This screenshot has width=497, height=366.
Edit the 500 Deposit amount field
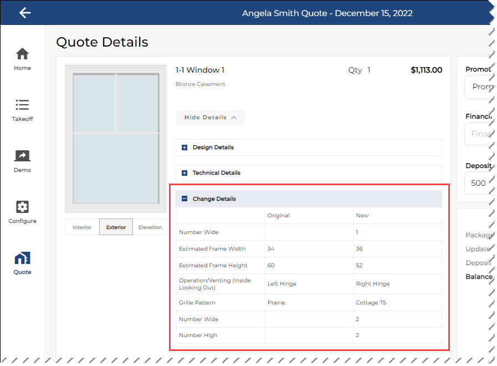[480, 183]
